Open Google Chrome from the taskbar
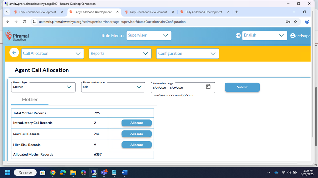The width and height of the screenshot is (318, 178). coord(53,172)
